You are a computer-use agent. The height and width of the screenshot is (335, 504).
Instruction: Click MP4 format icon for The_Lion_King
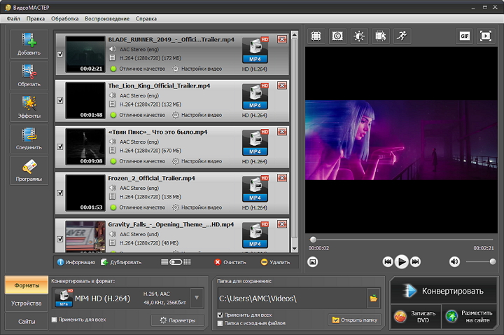(x=255, y=96)
